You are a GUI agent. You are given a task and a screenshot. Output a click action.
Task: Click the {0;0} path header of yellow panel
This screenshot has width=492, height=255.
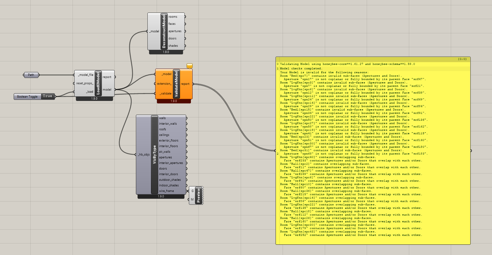(462, 59)
